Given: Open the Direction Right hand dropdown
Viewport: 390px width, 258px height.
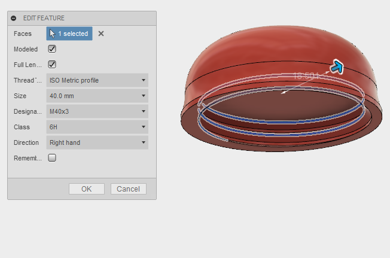Looking at the screenshot, I should click(x=97, y=142).
